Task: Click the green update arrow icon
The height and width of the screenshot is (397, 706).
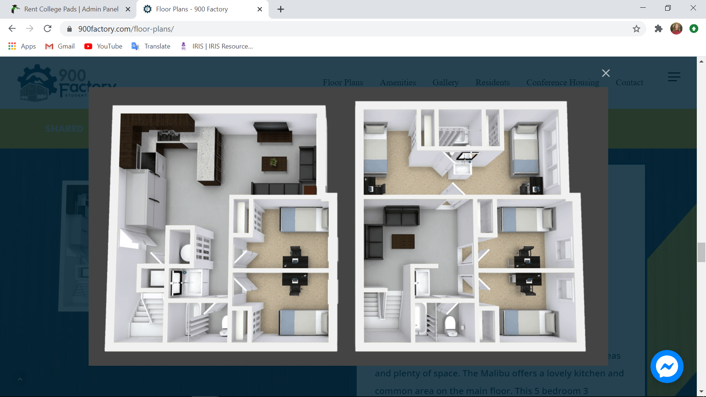Action: 694,29
